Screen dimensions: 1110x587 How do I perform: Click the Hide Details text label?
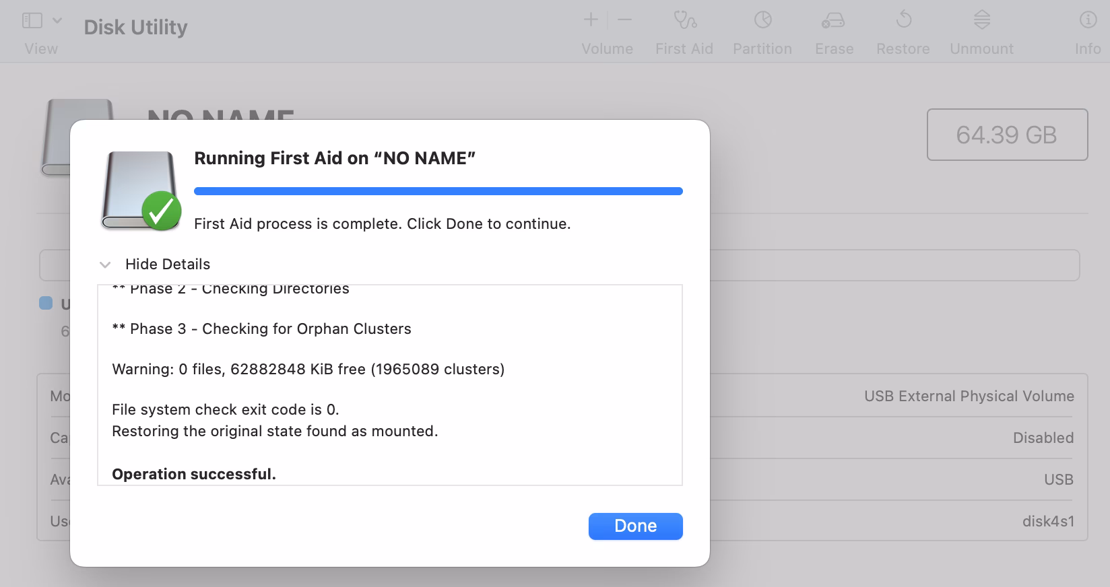tap(168, 265)
